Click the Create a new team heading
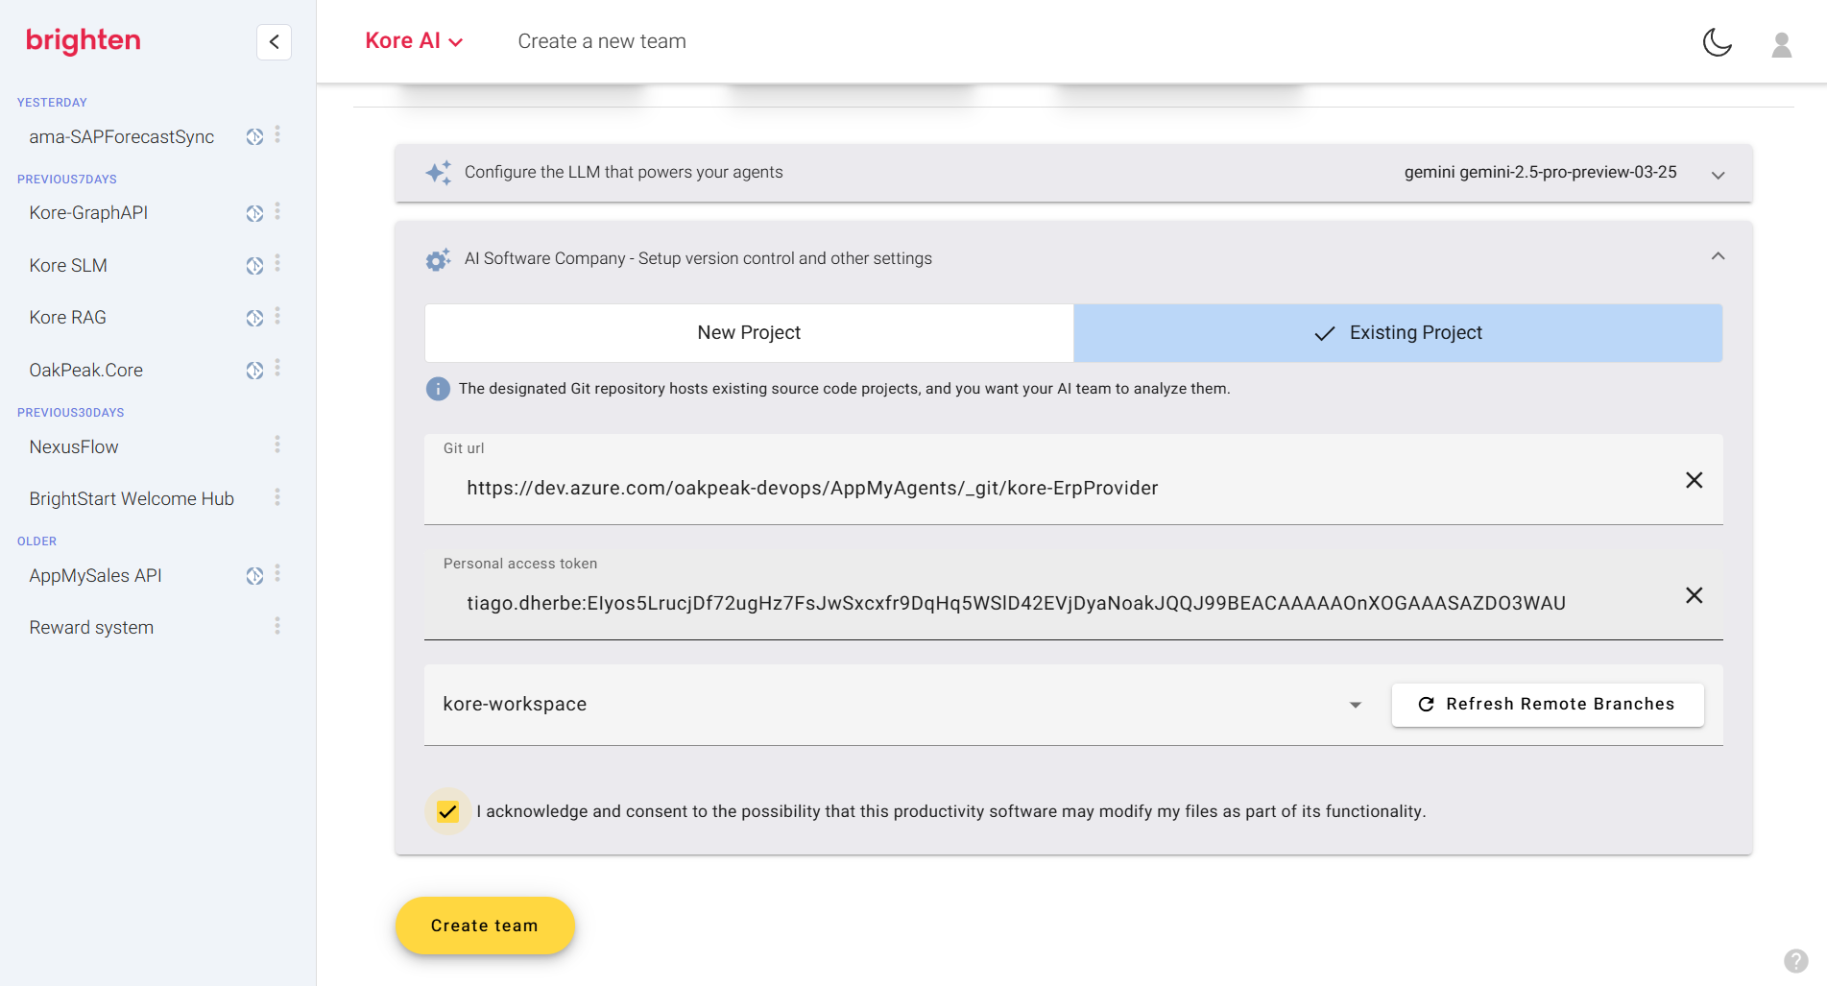1827x986 pixels. tap(602, 41)
